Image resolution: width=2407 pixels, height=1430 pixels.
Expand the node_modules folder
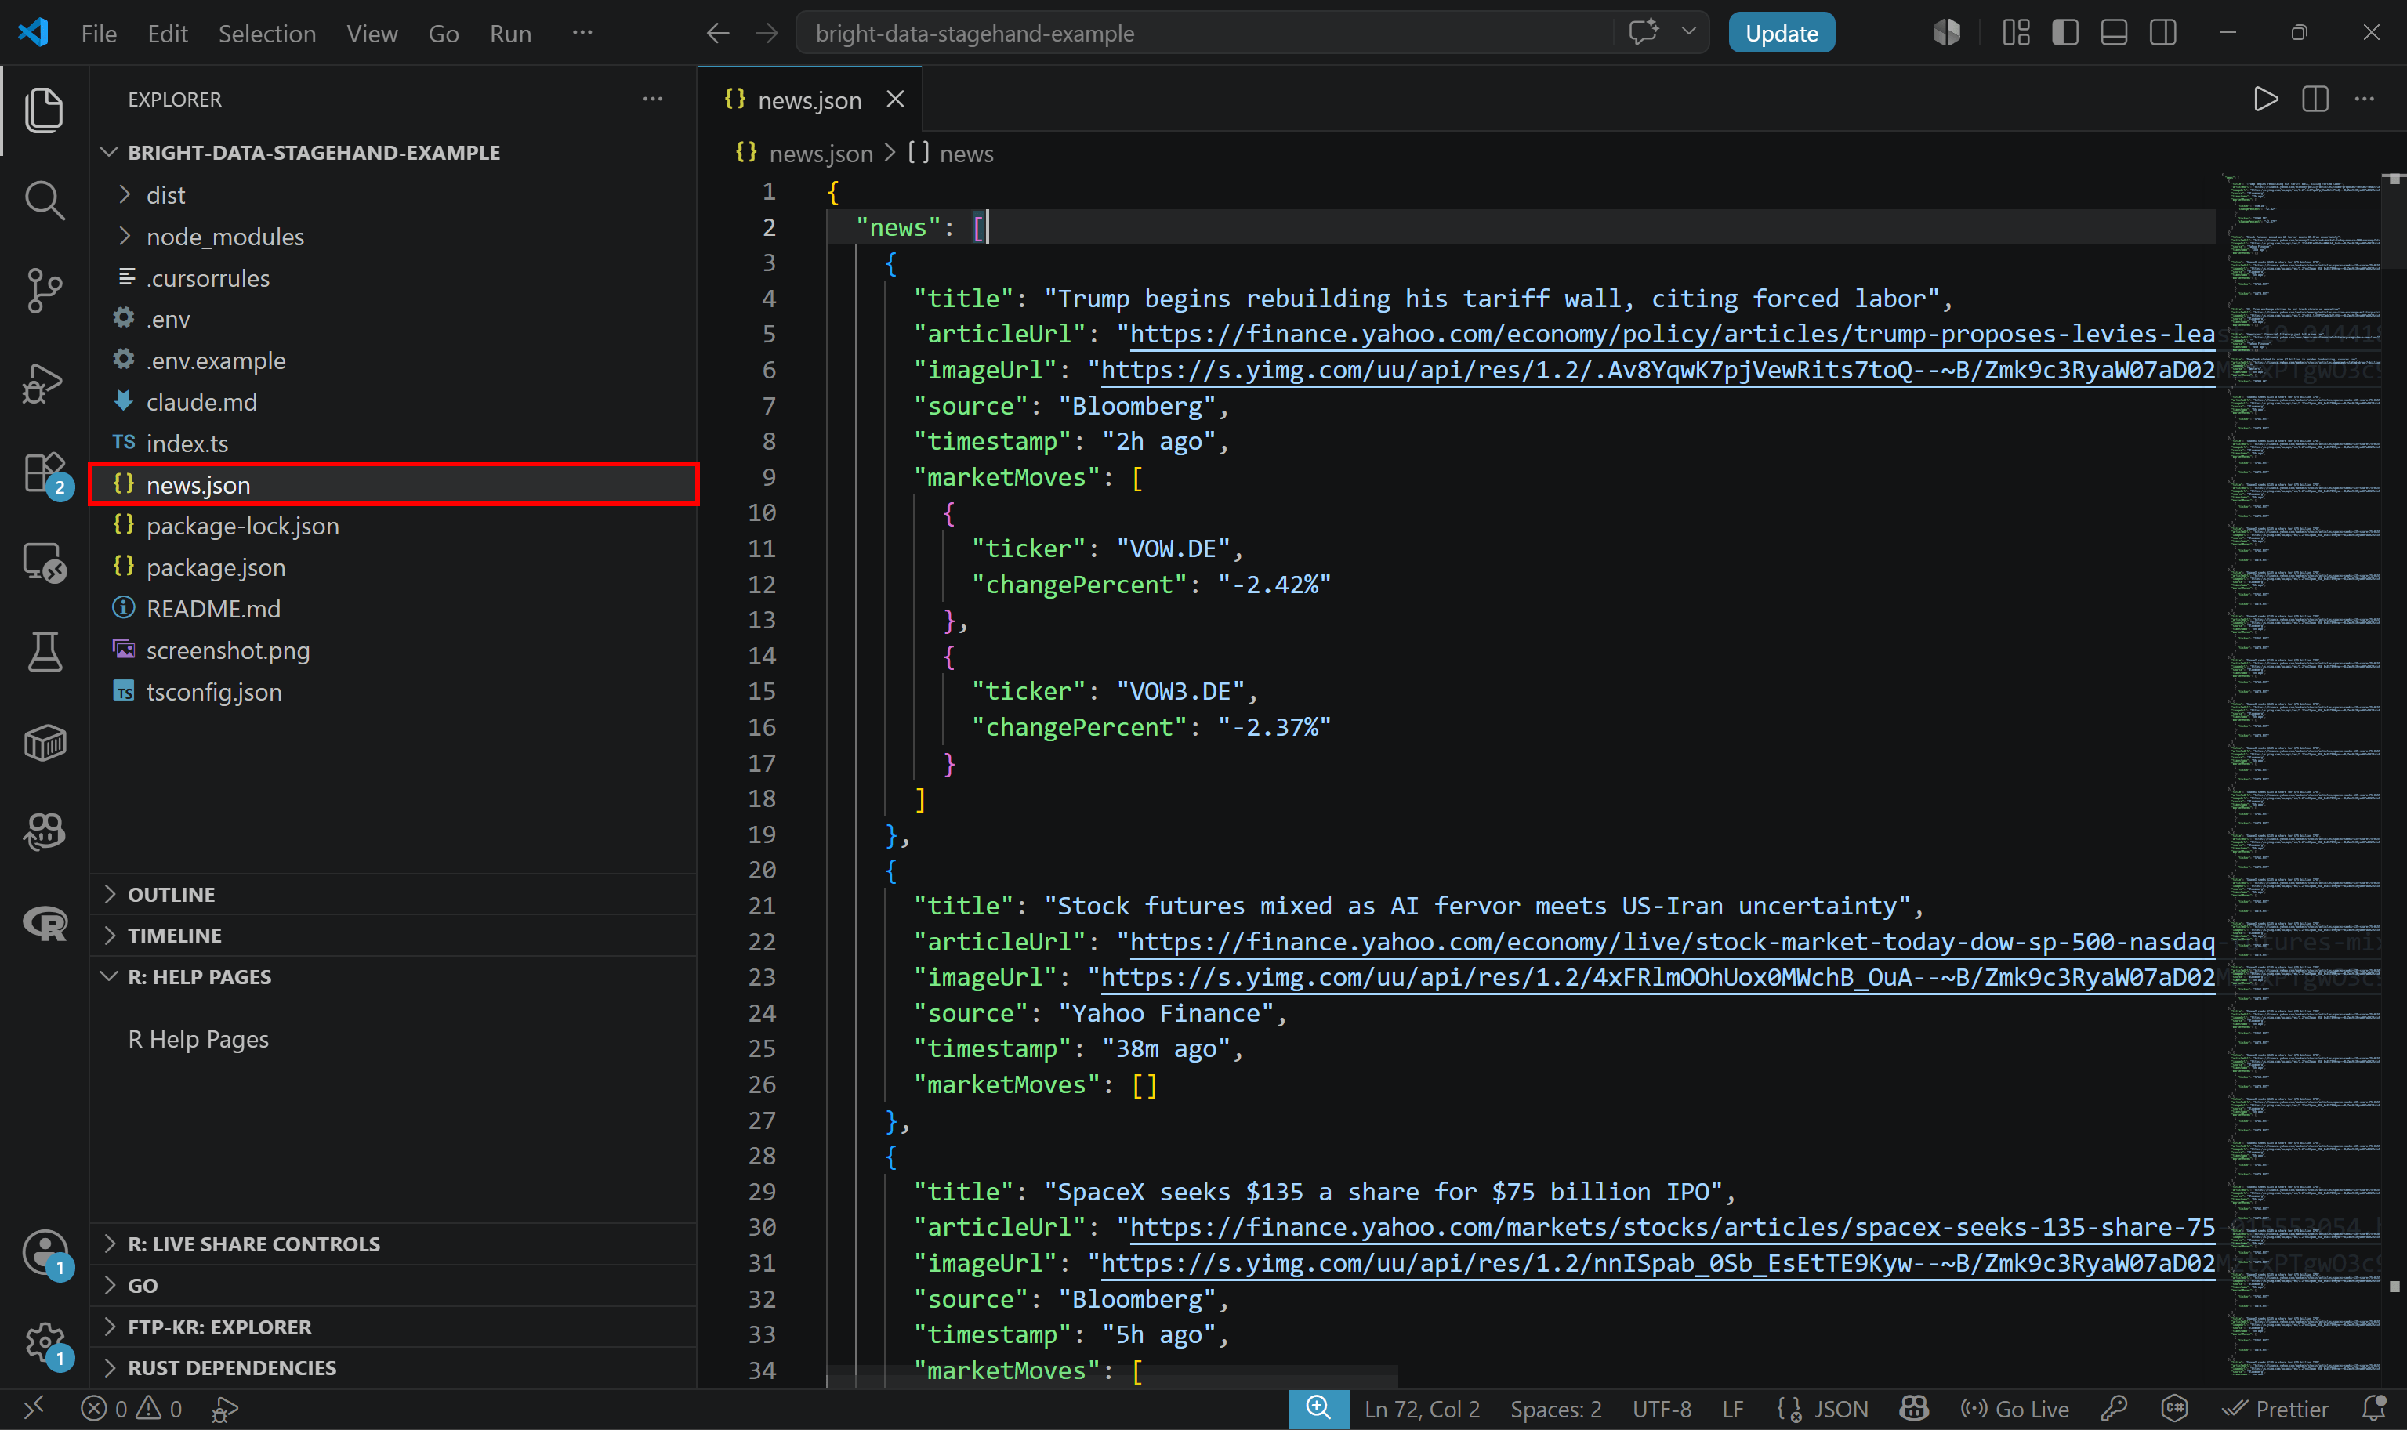coord(393,236)
